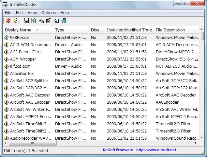207x157 pixels.
Task: Sort by the File Description column header
Action: (x=176, y=30)
